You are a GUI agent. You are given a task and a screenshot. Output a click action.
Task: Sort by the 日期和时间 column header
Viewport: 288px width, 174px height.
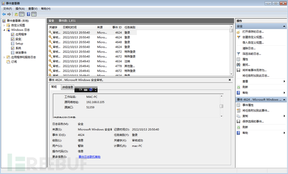[78, 27]
